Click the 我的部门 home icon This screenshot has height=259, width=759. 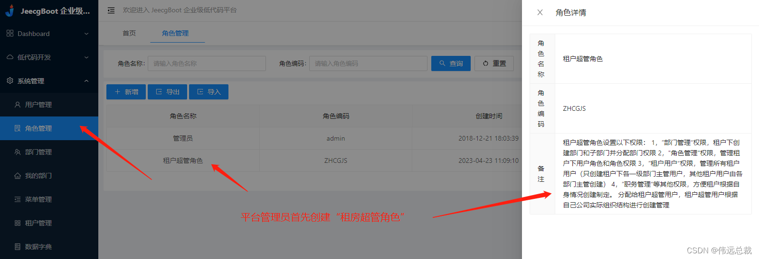pyautogui.click(x=18, y=176)
